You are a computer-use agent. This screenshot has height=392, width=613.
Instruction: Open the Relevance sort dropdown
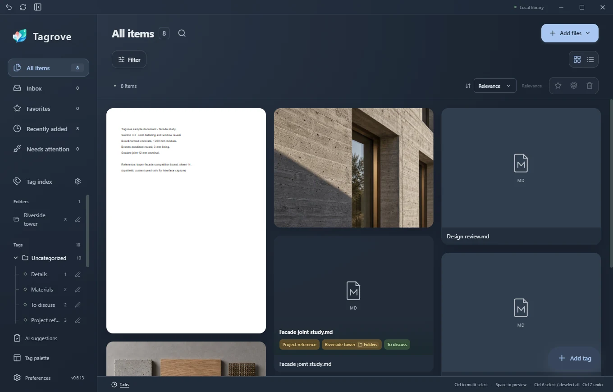coord(495,86)
